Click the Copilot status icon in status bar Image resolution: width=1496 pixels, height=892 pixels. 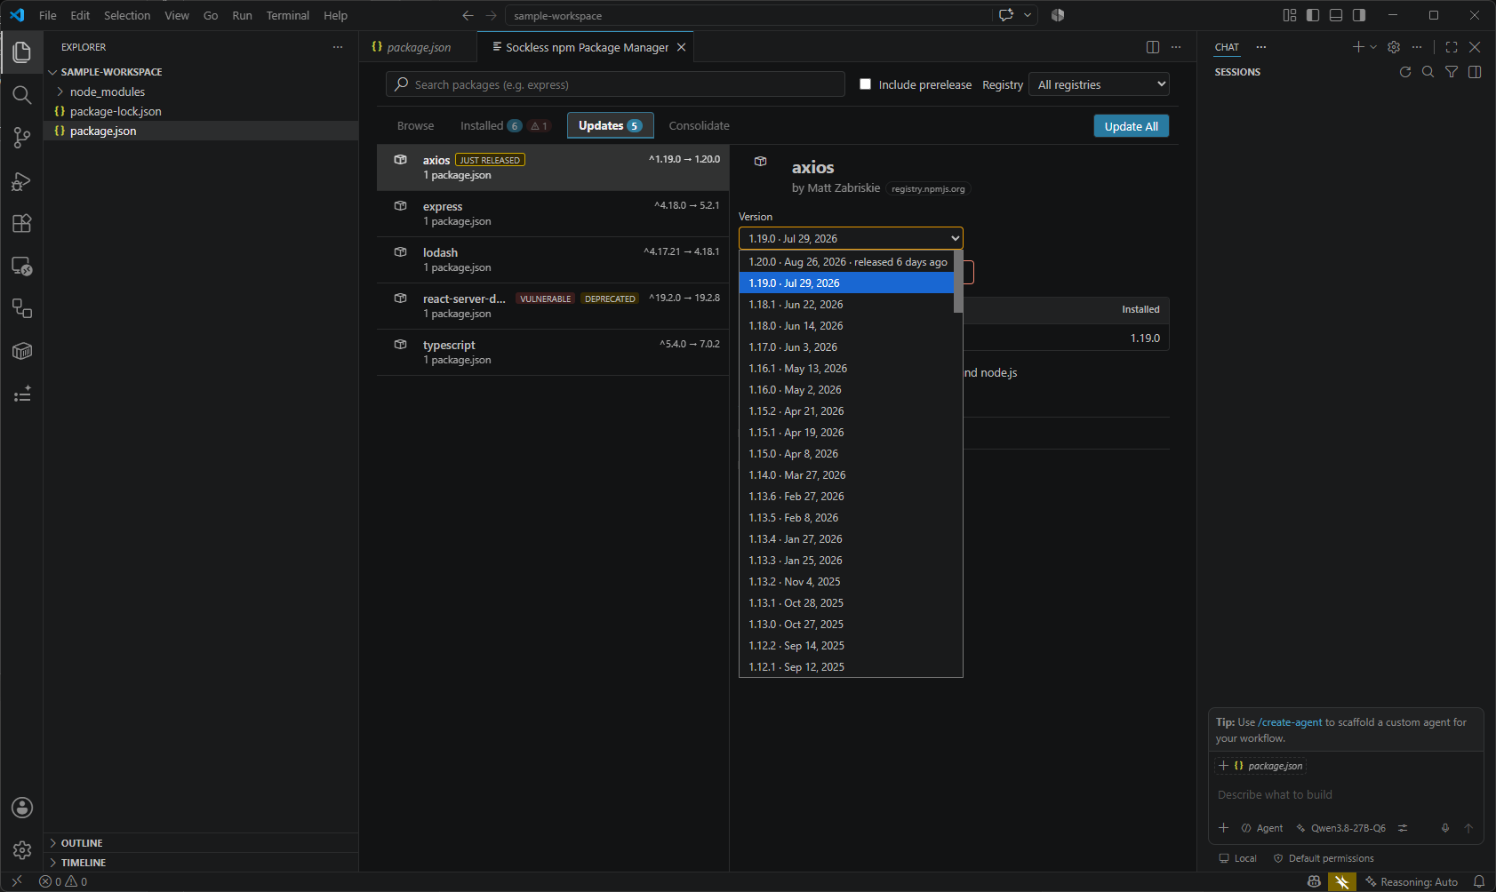[1314, 882]
